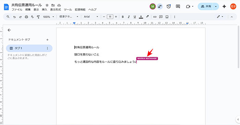This screenshot has width=240, height=125.
Task: Open the search menus magnifier tool
Action: [8, 17]
